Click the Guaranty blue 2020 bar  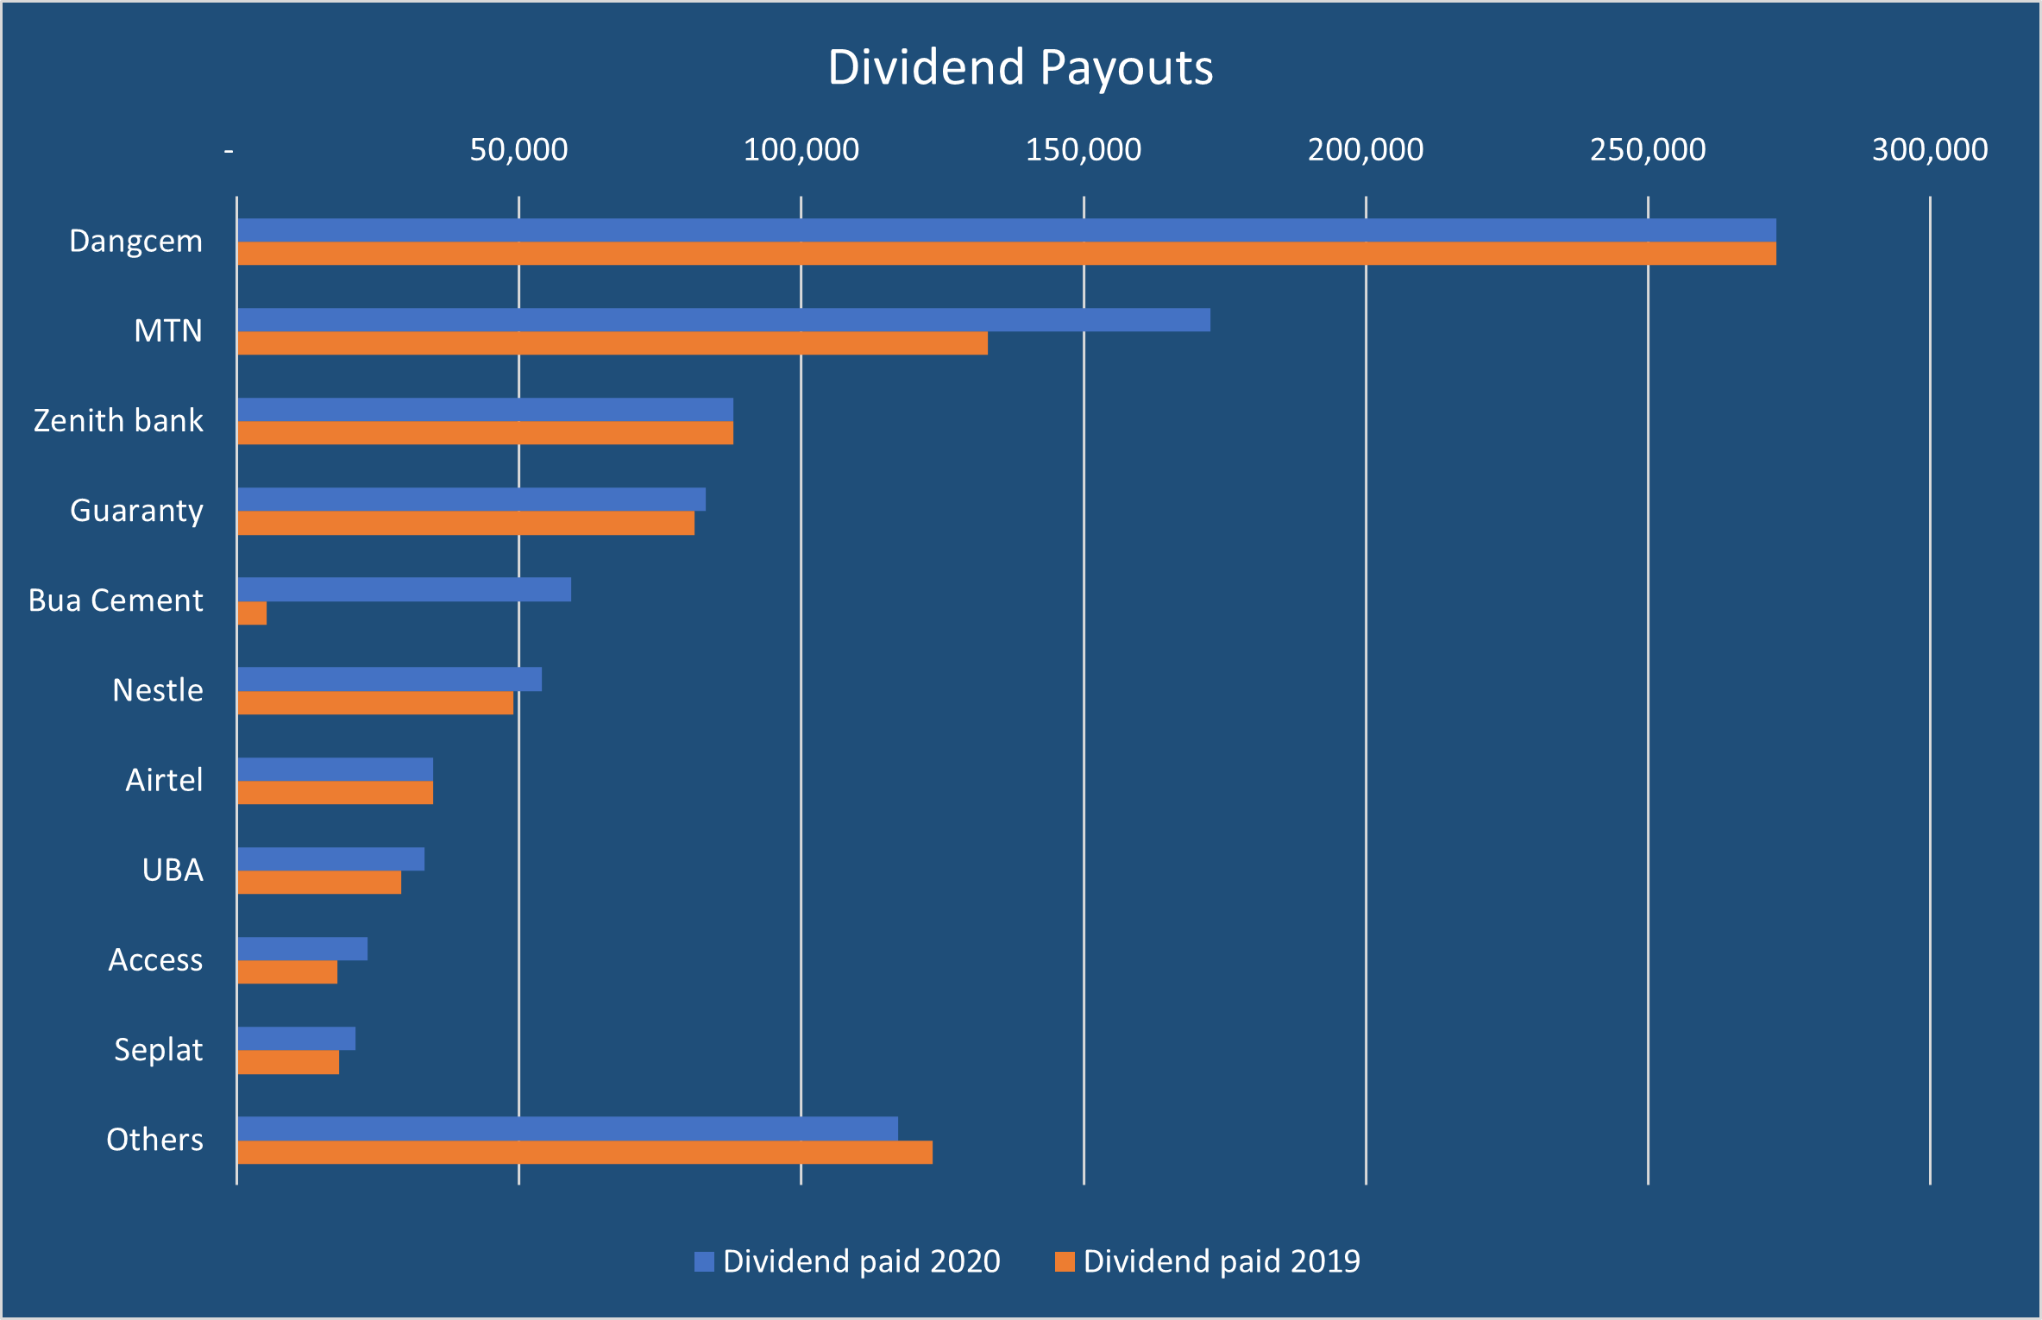pyautogui.click(x=471, y=499)
